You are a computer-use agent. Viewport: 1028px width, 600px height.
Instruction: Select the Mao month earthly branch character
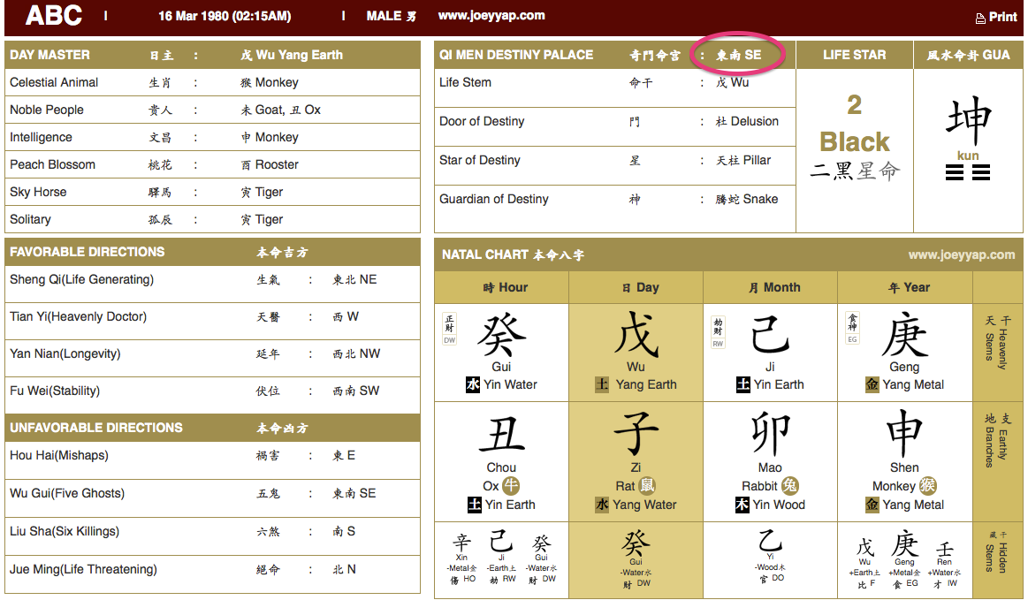coord(771,433)
